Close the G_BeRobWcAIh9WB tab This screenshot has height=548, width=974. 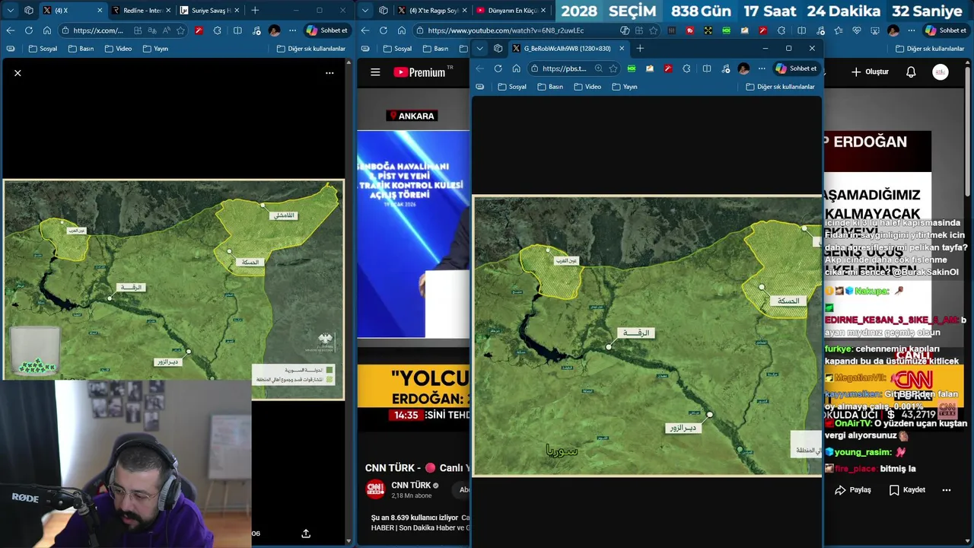tap(622, 48)
